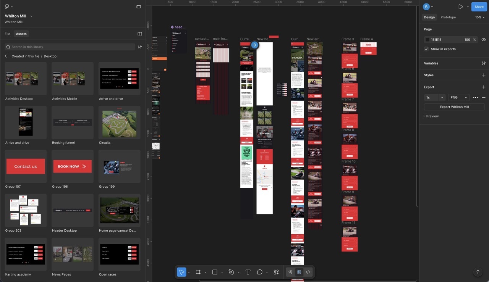
Task: Click the page background color swatch
Action: coord(427,40)
